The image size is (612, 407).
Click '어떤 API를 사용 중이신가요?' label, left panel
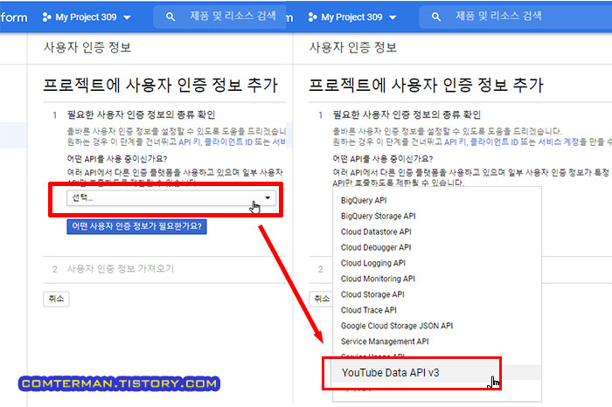pyautogui.click(x=117, y=159)
